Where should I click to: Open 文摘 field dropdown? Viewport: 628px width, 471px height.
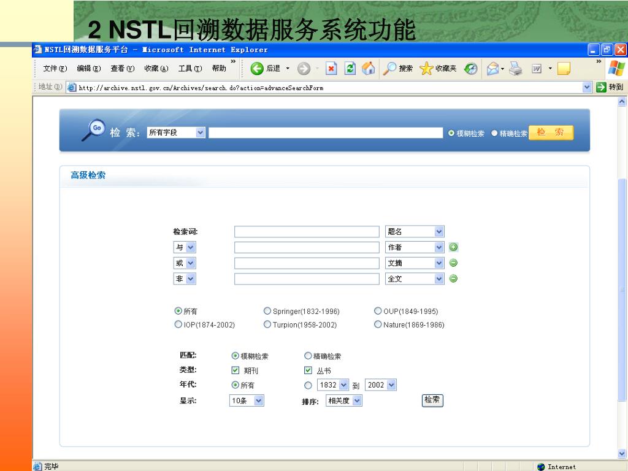click(x=415, y=262)
